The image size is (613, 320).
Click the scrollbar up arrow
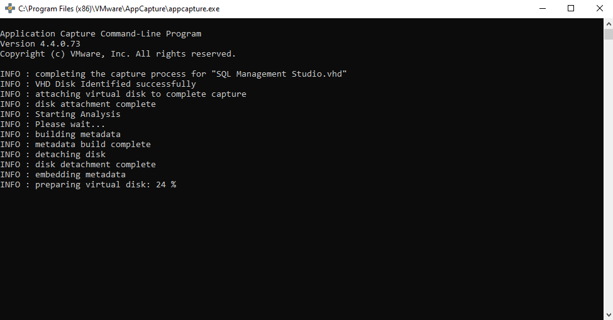pyautogui.click(x=609, y=23)
